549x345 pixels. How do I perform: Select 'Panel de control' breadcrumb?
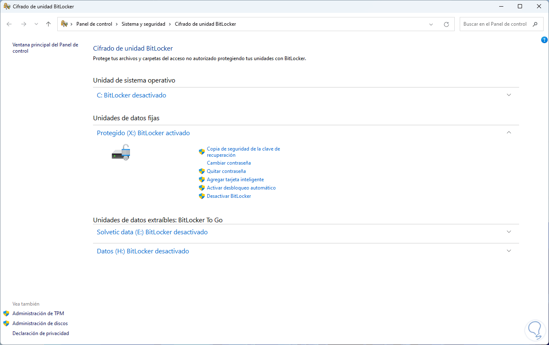click(x=94, y=24)
